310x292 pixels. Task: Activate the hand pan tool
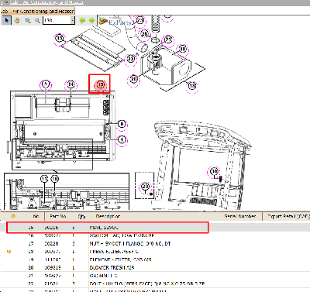point(17,20)
